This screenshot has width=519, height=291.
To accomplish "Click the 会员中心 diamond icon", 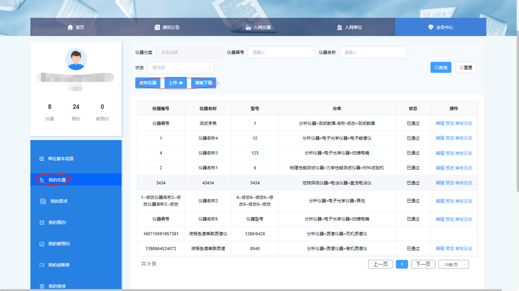I will [x=431, y=27].
